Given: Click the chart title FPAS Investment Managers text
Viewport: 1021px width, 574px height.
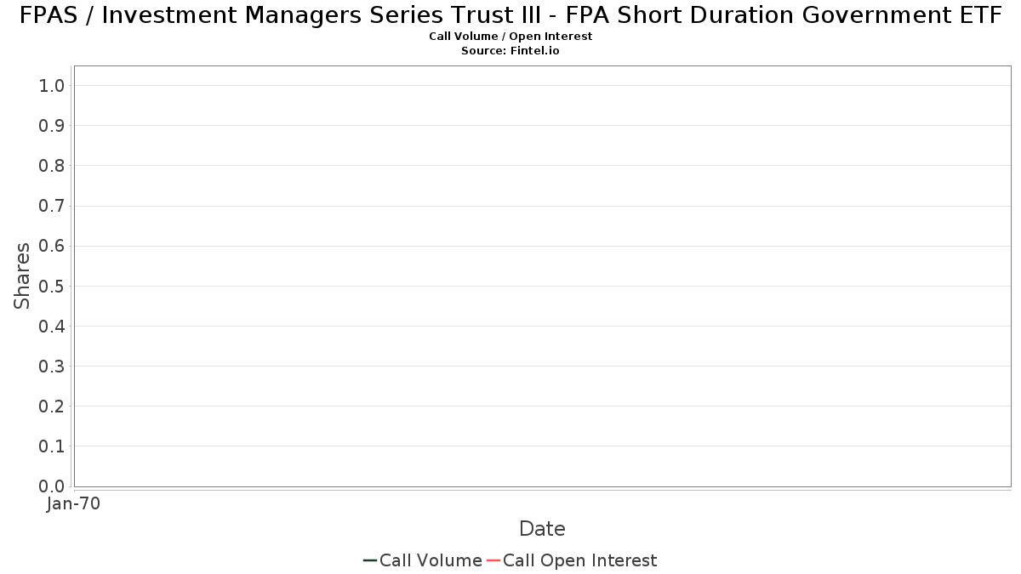Looking at the screenshot, I should tap(510, 15).
